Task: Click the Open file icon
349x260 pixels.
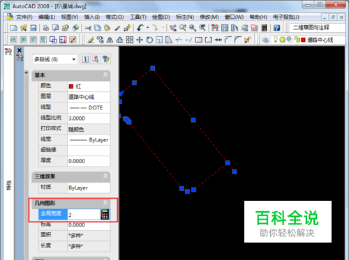Action: 24,28
